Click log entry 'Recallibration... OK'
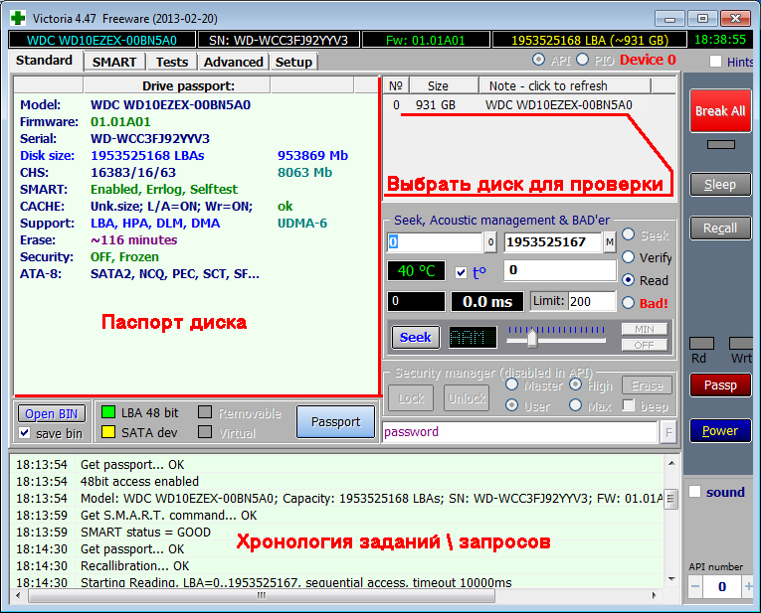The height and width of the screenshot is (613, 761). pos(135,566)
